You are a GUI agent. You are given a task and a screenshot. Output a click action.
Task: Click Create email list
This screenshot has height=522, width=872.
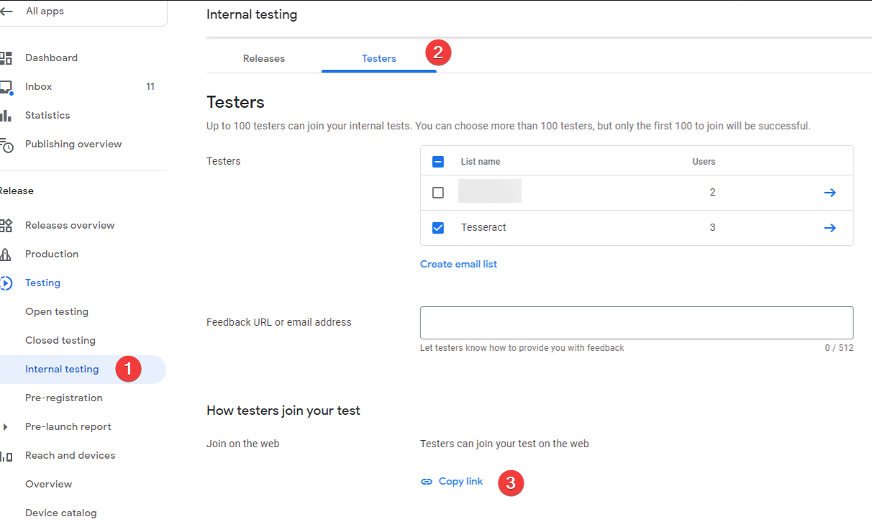pos(458,264)
